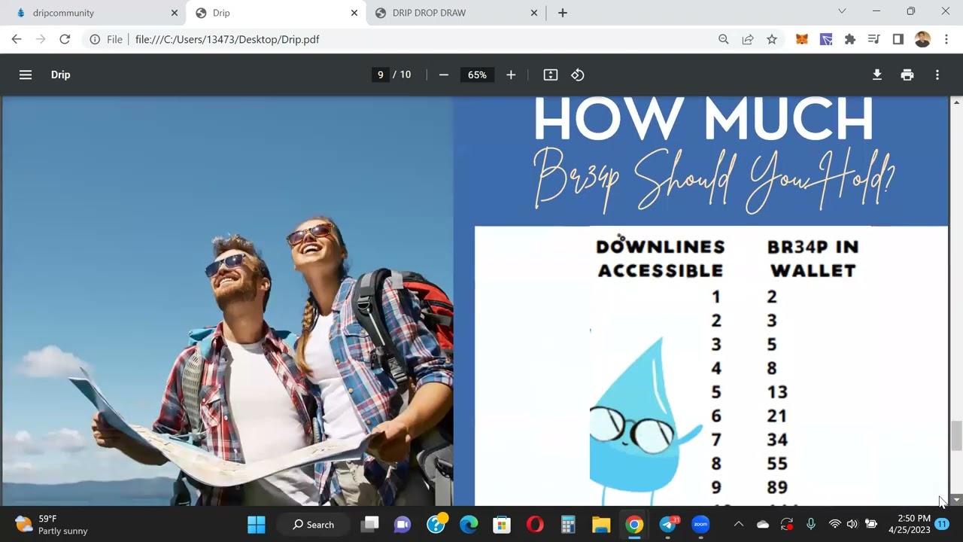
Task: Click the Chrome taskbar icon
Action: (634, 524)
